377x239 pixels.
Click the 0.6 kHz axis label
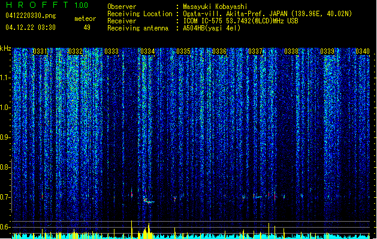click(5, 227)
